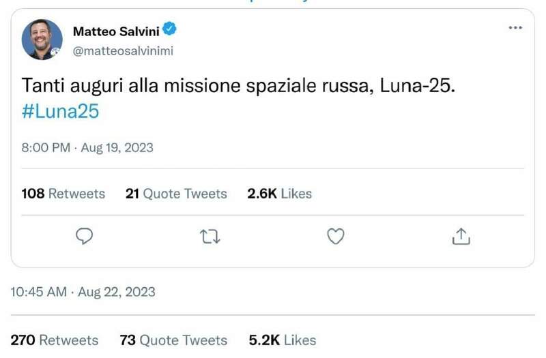Open Matteo Salvini's profile picture
Image resolution: width=546 pixels, height=358 pixels.
[x=42, y=39]
